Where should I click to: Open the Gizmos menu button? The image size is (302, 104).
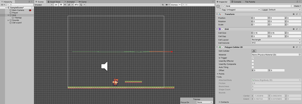pos(174,5)
